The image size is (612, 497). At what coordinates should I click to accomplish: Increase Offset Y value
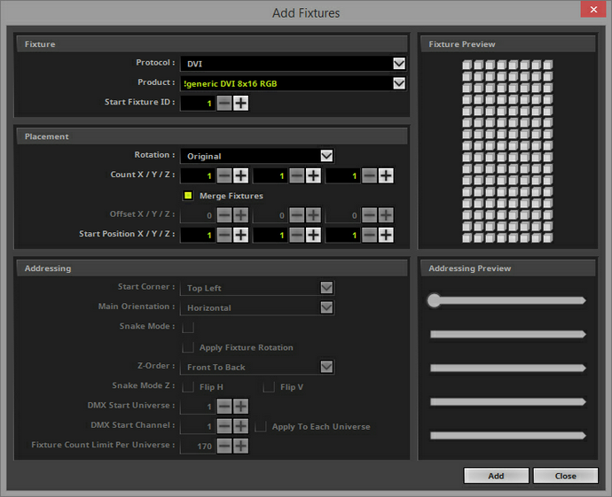[x=313, y=215]
